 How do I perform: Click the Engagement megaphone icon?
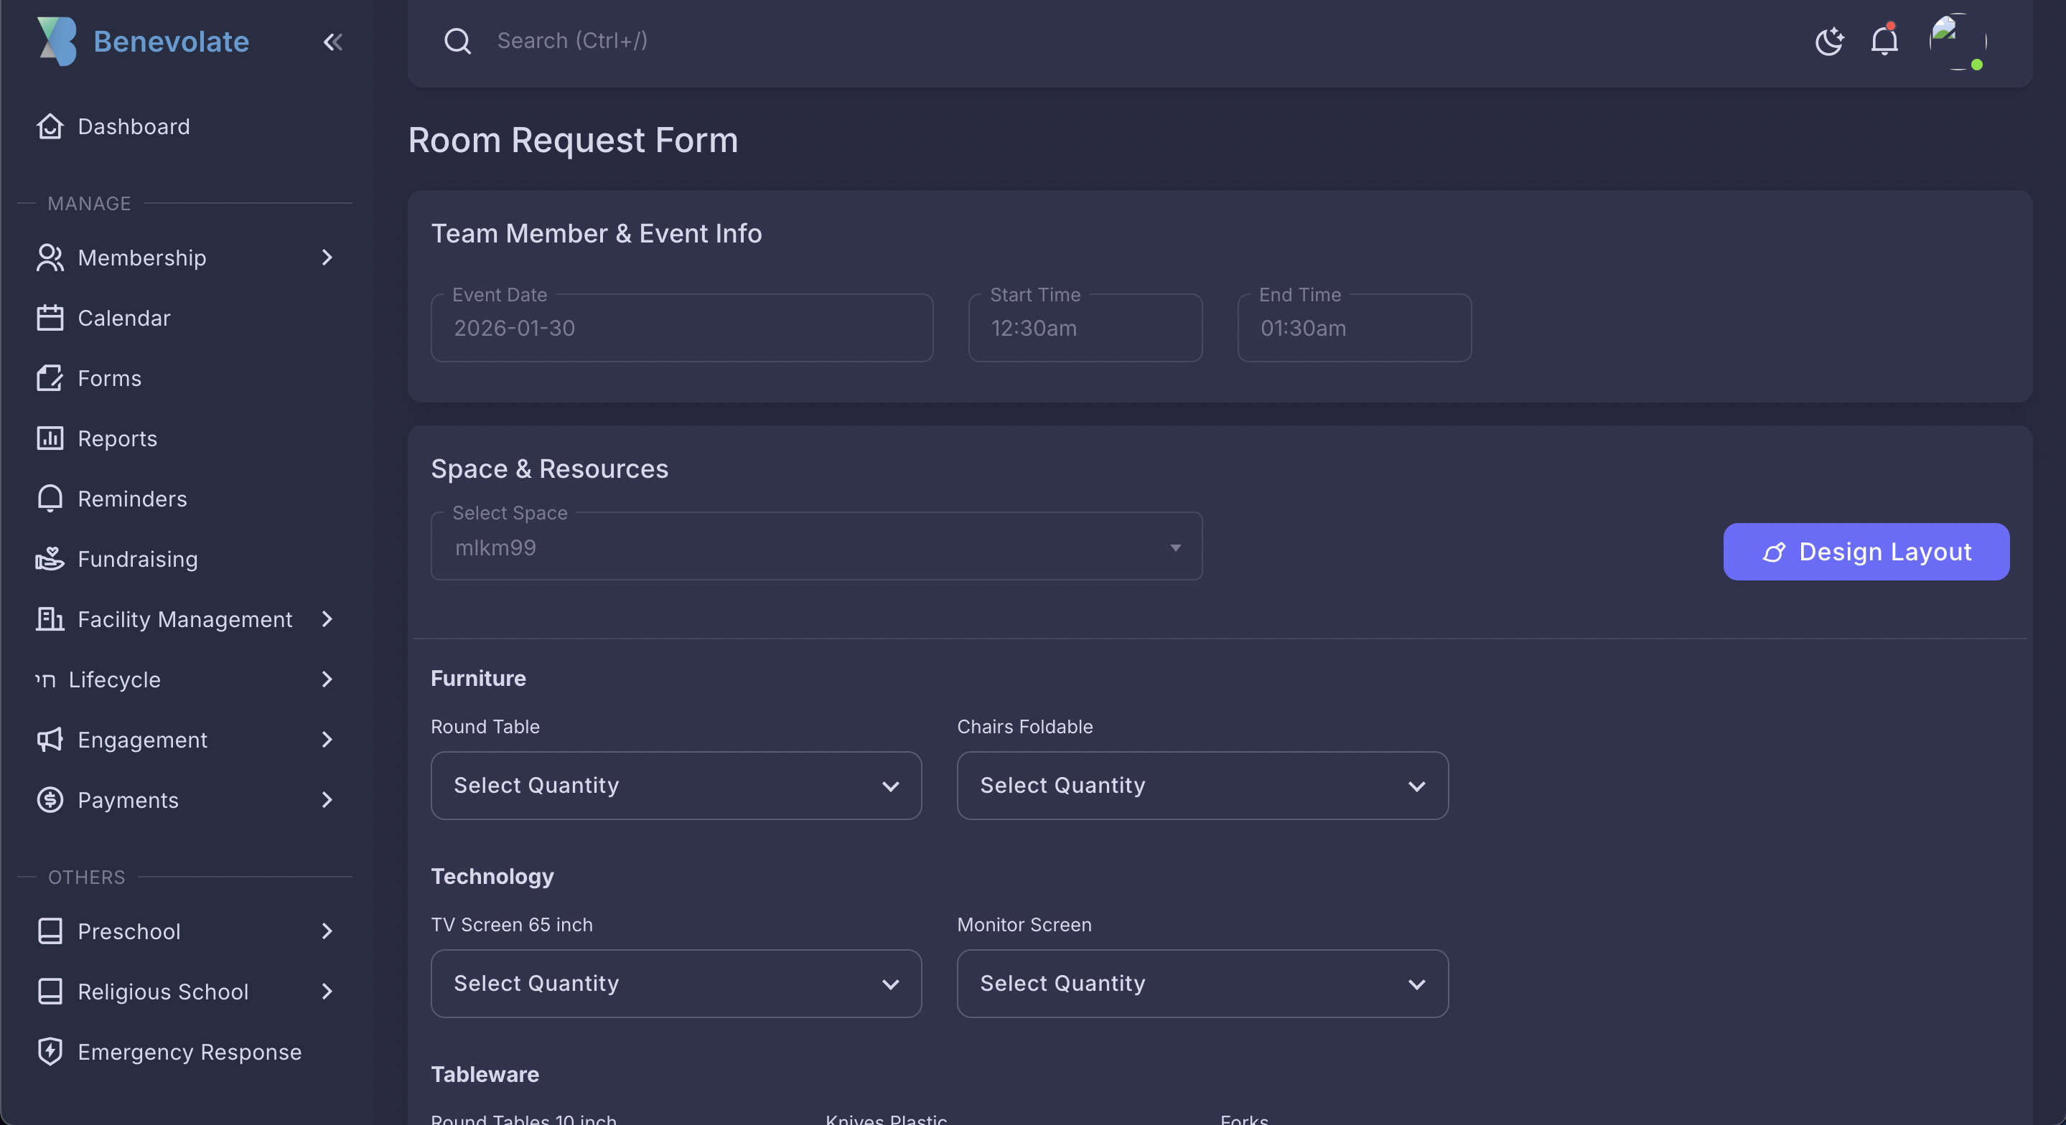[50, 739]
